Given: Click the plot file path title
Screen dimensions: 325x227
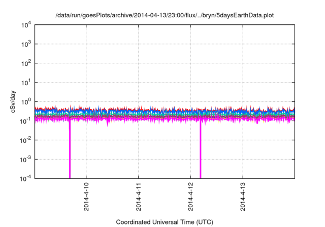Looking at the screenshot, I should [165, 16].
